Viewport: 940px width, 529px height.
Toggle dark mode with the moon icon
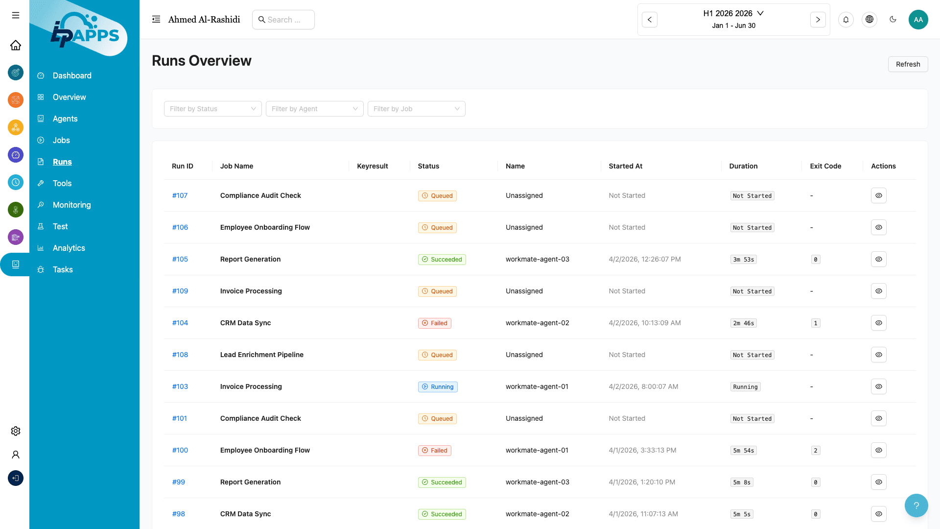tap(893, 20)
